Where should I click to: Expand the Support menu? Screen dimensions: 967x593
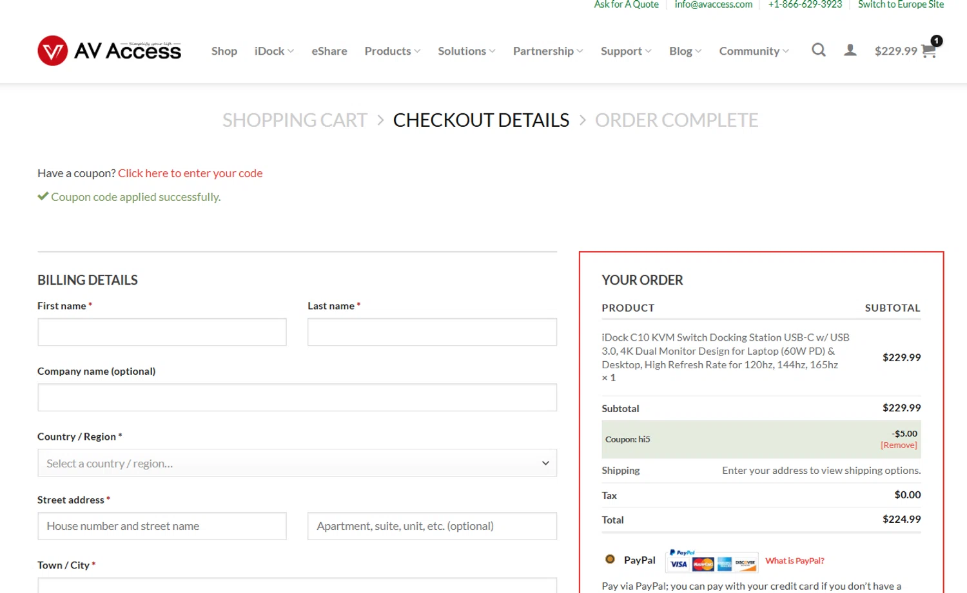coord(626,51)
